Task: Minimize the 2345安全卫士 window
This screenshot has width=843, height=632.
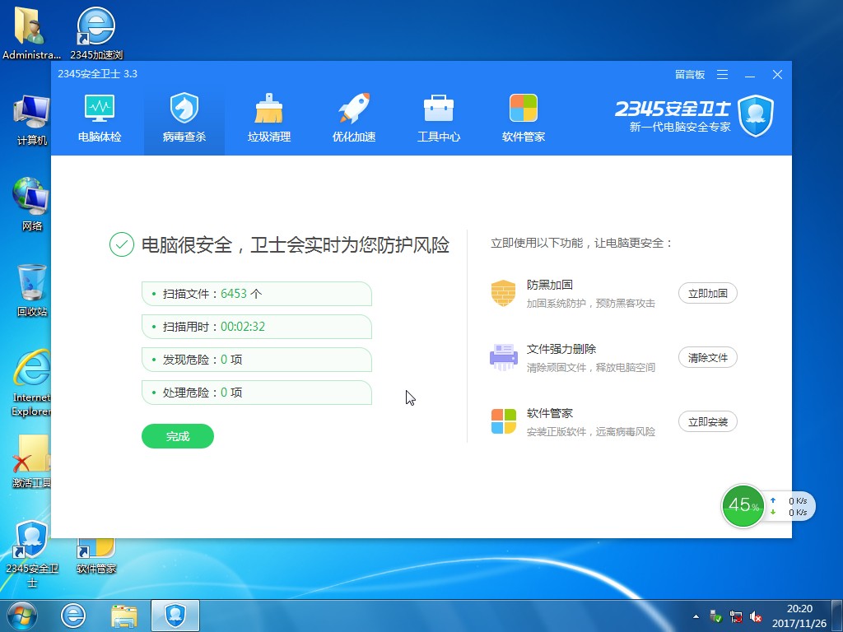Action: (750, 75)
